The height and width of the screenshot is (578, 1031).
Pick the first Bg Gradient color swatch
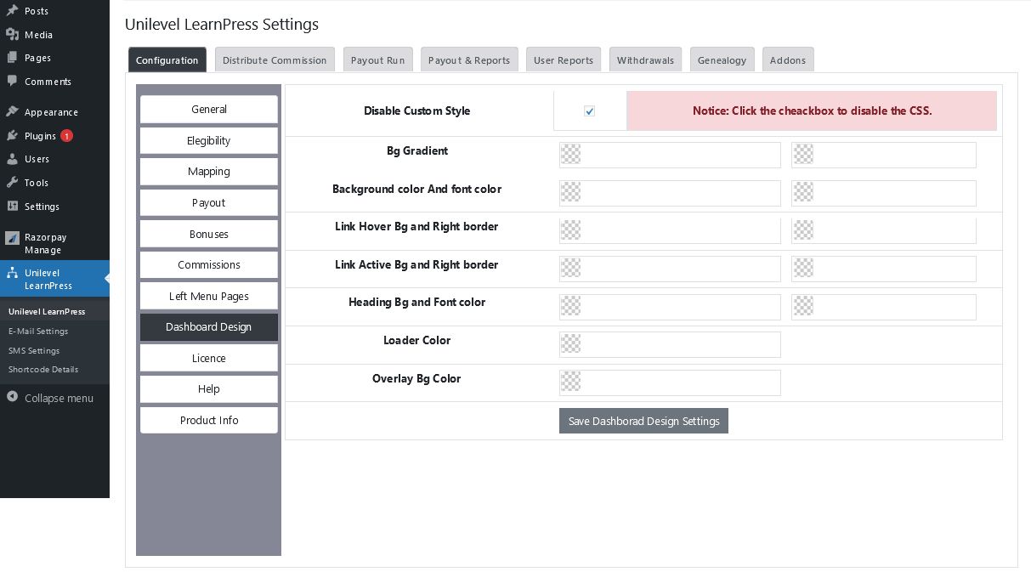tap(571, 155)
